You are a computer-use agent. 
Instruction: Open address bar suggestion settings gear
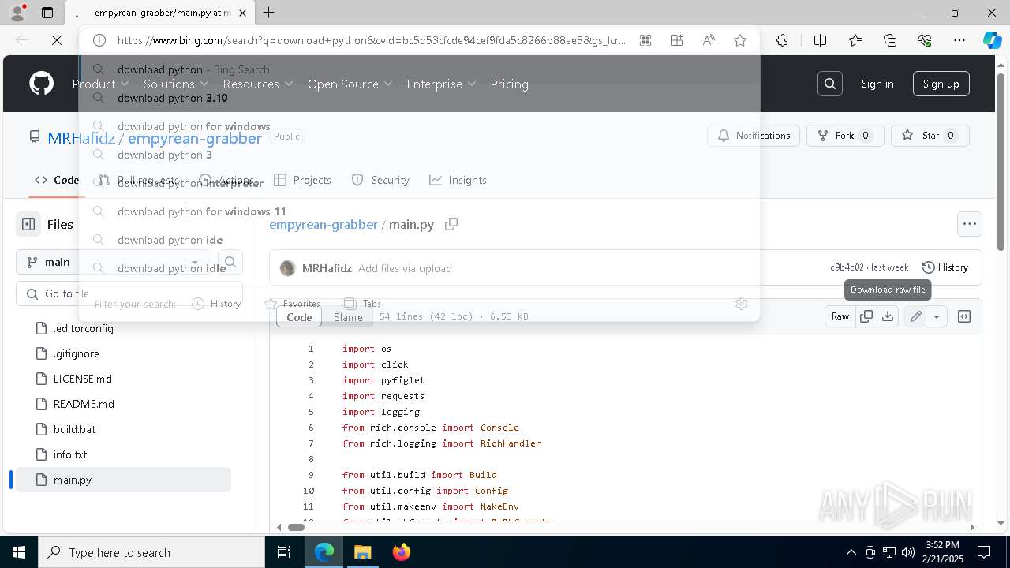742,304
